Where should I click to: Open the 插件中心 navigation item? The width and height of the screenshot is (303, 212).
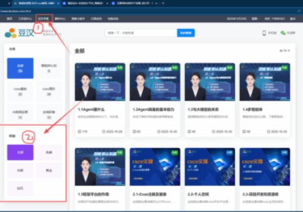click(x=60, y=19)
